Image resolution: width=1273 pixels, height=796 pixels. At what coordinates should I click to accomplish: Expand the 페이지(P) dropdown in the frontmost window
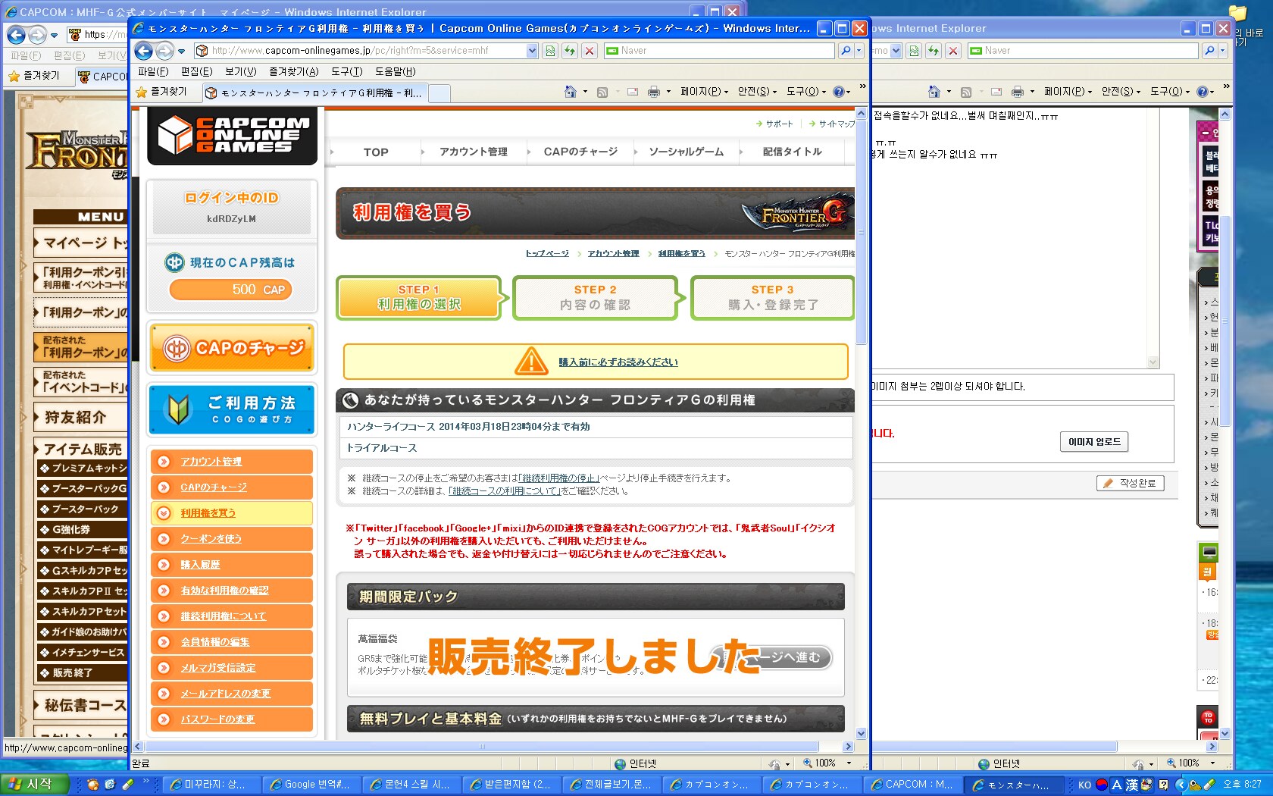pos(704,92)
